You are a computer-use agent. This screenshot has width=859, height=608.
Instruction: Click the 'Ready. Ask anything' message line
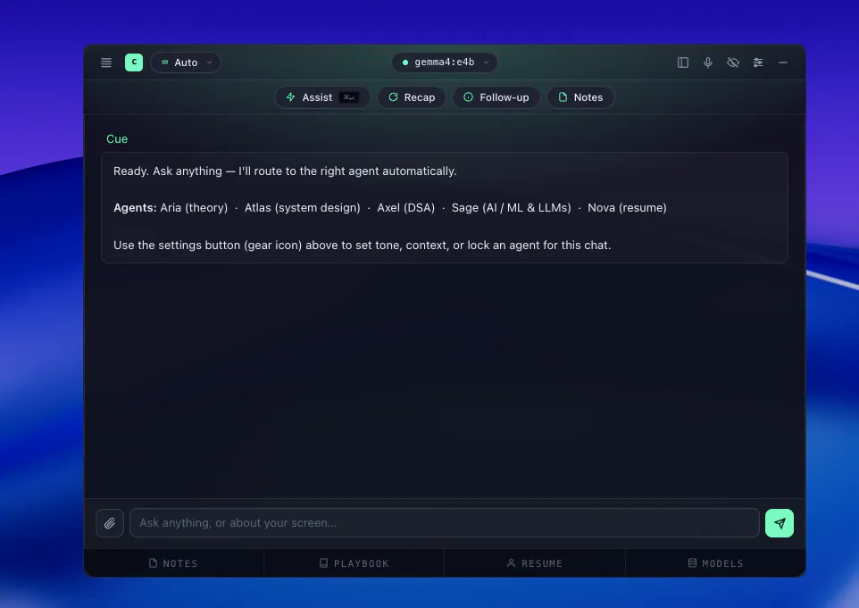pyautogui.click(x=285, y=171)
